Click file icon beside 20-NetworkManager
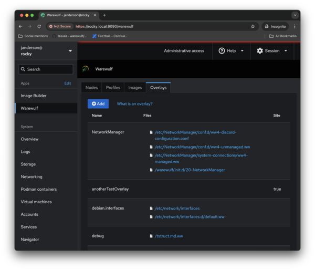 [151, 170]
